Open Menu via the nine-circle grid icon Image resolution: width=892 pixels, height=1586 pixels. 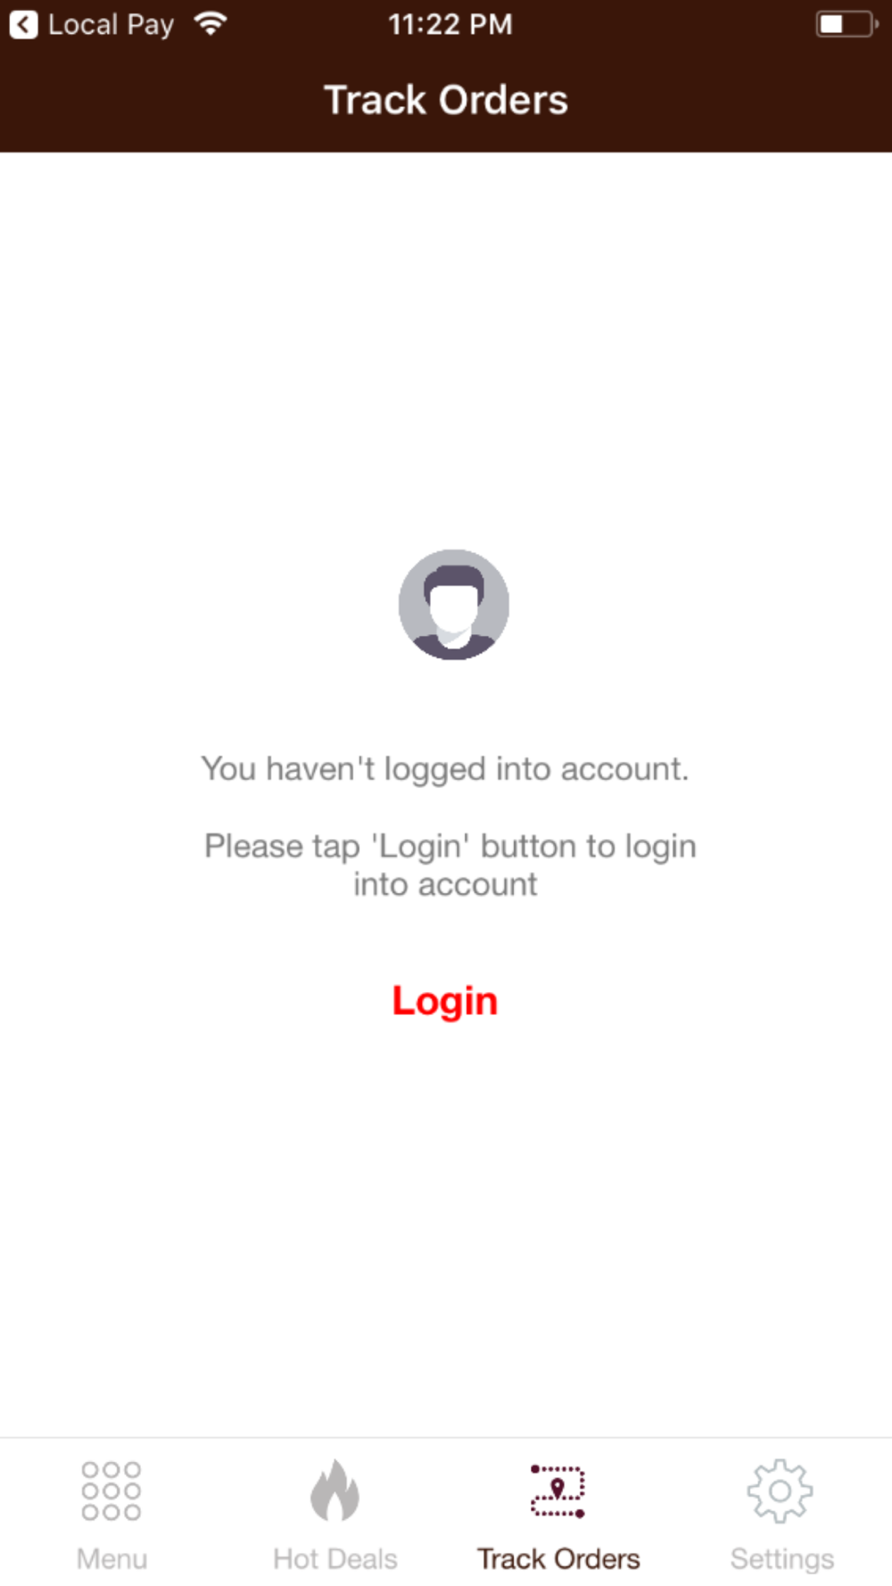(x=111, y=1491)
